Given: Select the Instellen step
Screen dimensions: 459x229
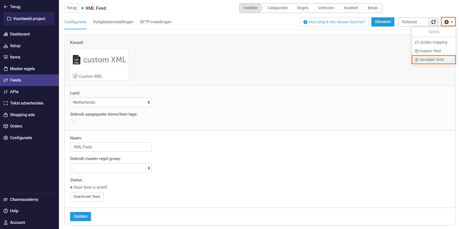Looking at the screenshot, I should click(x=250, y=8).
